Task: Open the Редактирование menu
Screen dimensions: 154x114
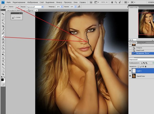Action: tap(19, 2)
